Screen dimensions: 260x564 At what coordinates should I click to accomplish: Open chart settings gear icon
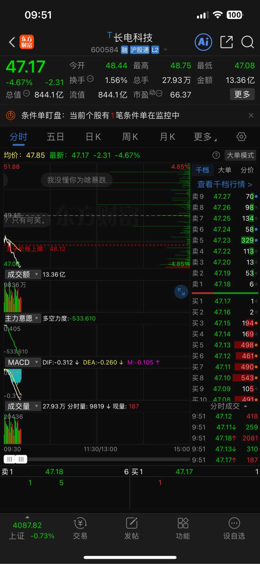coord(241,137)
